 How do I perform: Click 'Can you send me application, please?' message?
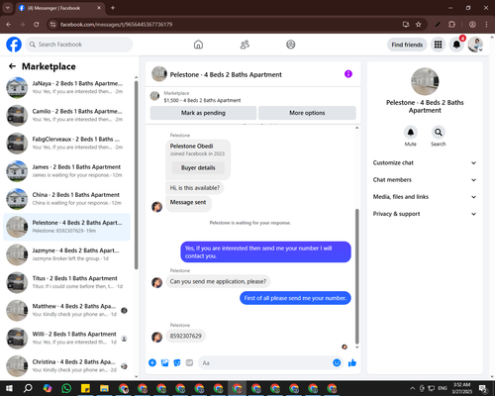[x=218, y=281]
